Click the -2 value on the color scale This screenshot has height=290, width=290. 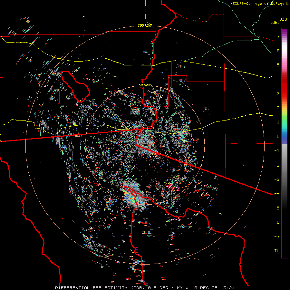pyautogui.click(x=277, y=165)
